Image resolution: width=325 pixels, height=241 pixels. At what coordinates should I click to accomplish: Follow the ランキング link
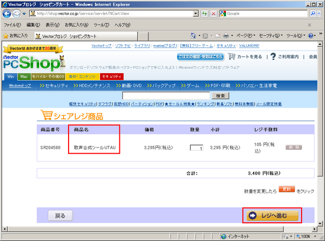pyautogui.click(x=205, y=104)
